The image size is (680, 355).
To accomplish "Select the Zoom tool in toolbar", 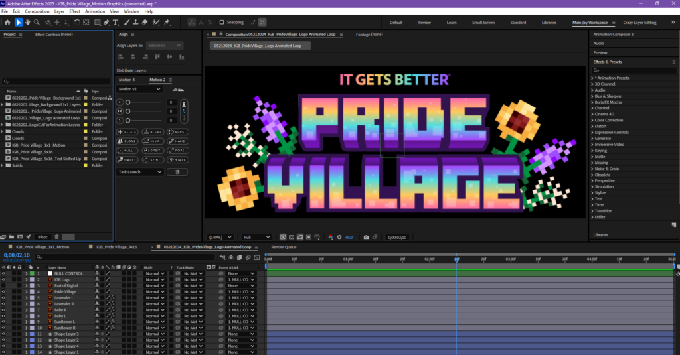I will (x=37, y=22).
